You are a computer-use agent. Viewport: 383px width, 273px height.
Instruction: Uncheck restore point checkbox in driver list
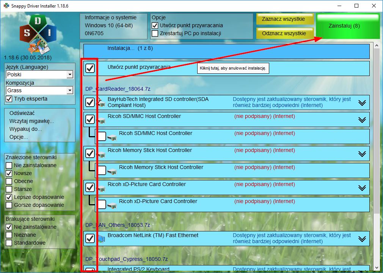(x=90, y=68)
